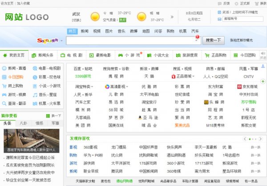Open search suggestions dropdown with red badge
The width and height of the screenshot is (267, 186).
coord(196,40)
